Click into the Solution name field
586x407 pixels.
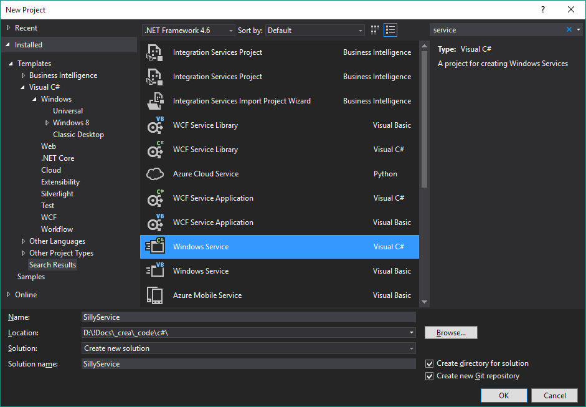click(248, 363)
